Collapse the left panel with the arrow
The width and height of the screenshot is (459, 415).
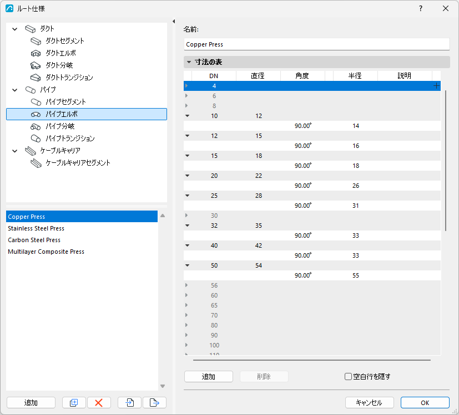(x=174, y=22)
